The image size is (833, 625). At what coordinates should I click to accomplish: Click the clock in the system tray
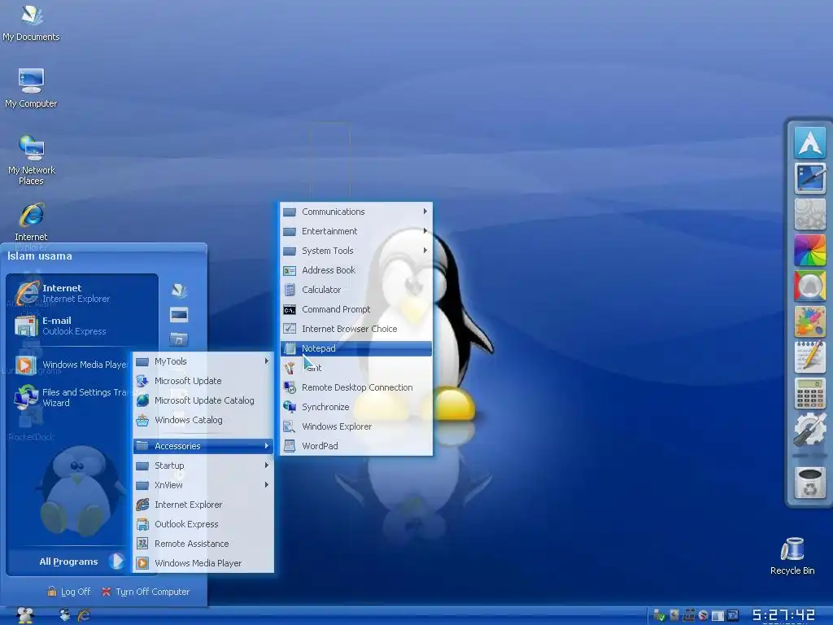coord(783,616)
